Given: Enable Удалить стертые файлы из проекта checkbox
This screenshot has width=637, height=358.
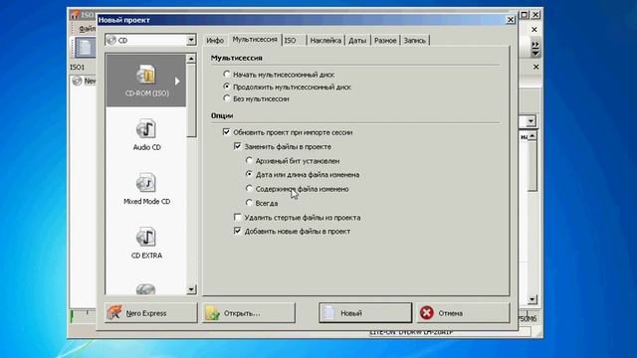Looking at the screenshot, I should [x=238, y=217].
